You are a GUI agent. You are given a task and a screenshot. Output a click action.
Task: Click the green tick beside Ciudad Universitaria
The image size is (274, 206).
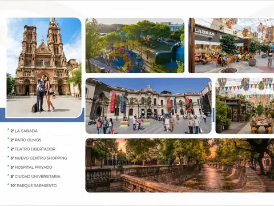(8, 175)
